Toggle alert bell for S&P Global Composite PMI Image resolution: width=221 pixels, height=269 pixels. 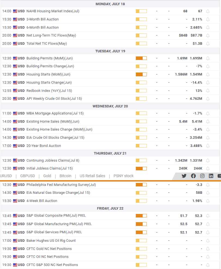point(208,216)
